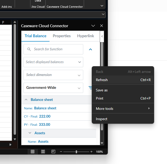Click the Caseware Cloud Connector ribbon button
The image size is (167, 164).
click(x=65, y=7)
